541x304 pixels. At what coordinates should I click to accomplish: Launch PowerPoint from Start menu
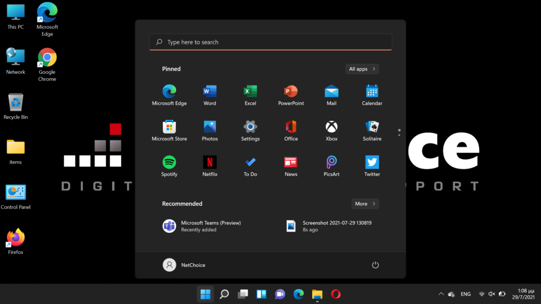click(x=291, y=95)
